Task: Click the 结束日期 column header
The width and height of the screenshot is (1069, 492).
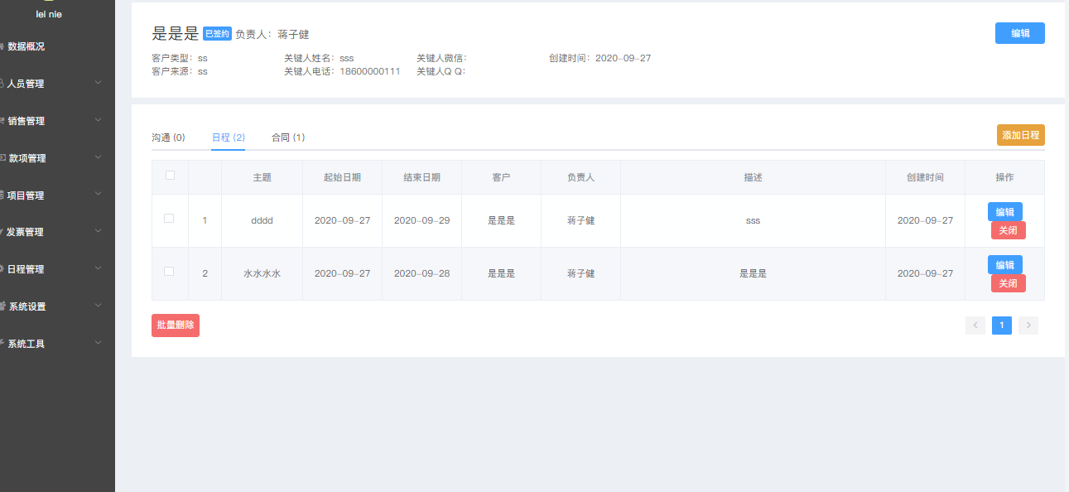Action: [x=421, y=177]
